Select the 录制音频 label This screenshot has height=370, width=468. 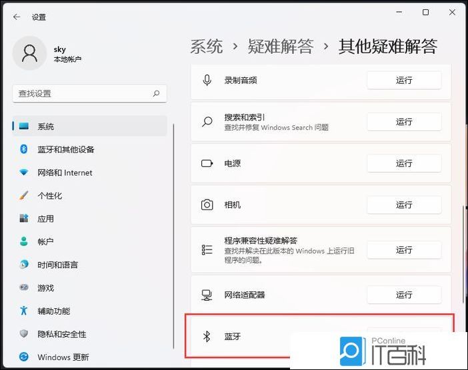[241, 80]
